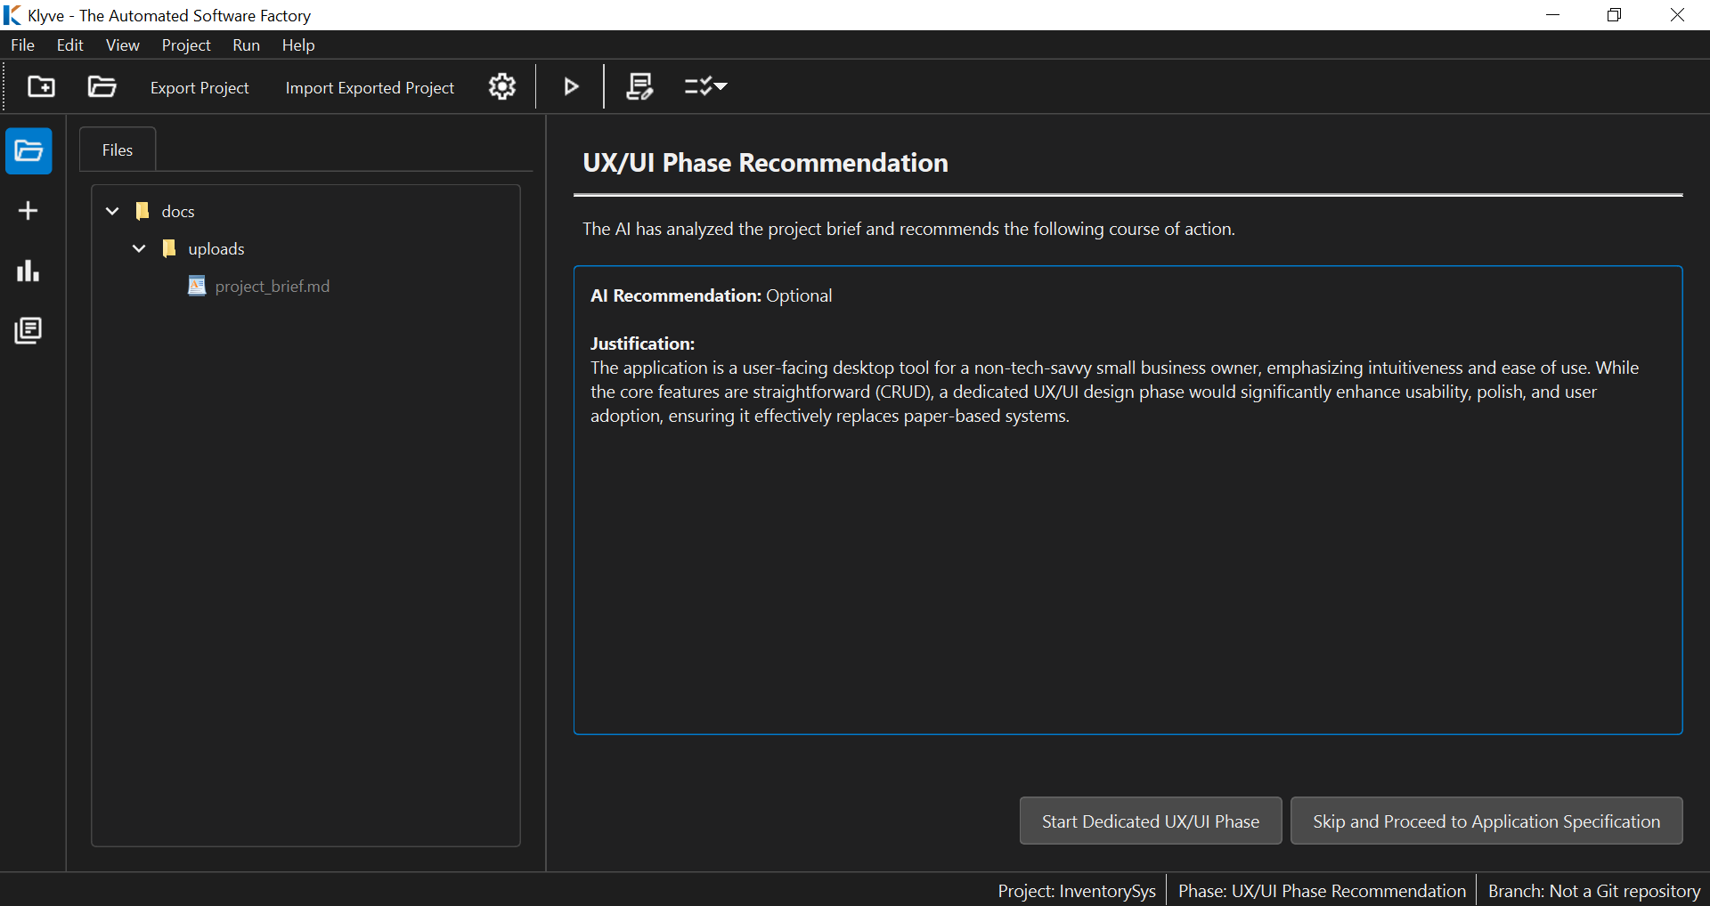
Task: Click the plus icon in sidebar
Action: (28, 211)
